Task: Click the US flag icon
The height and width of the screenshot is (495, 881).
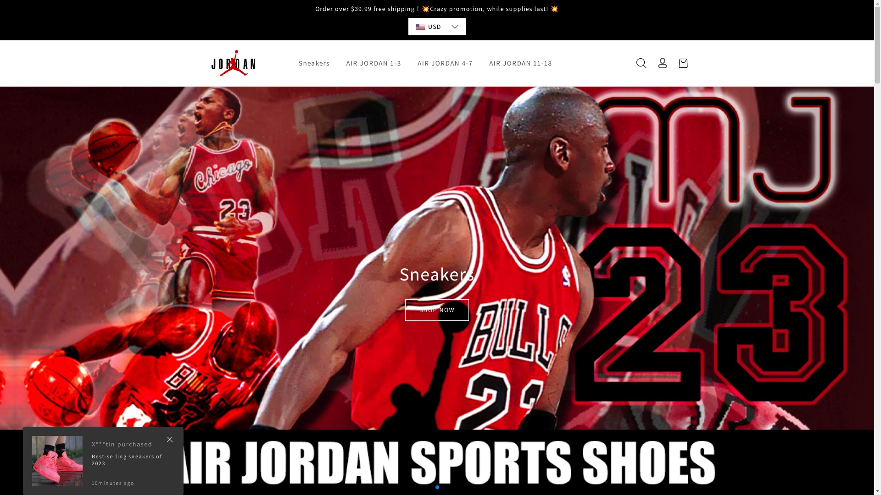Action: tap(420, 27)
